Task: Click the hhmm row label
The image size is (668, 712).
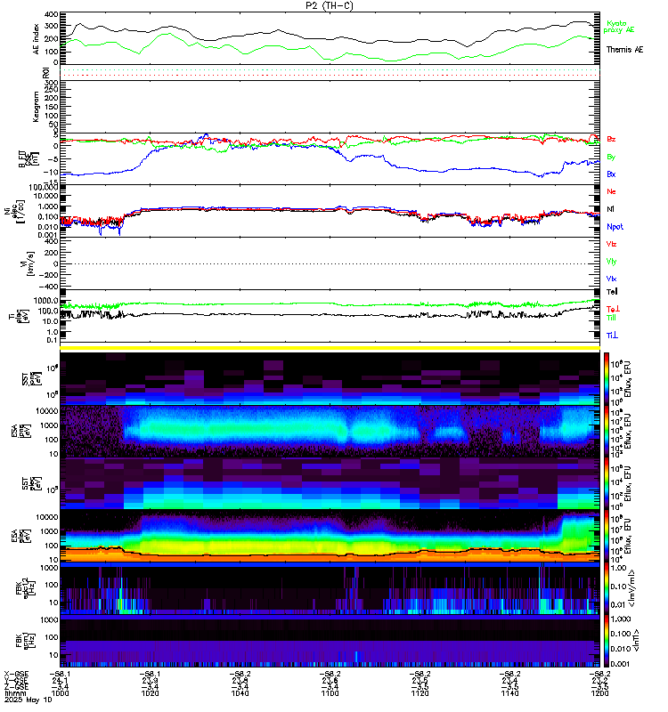Action: (x=15, y=693)
